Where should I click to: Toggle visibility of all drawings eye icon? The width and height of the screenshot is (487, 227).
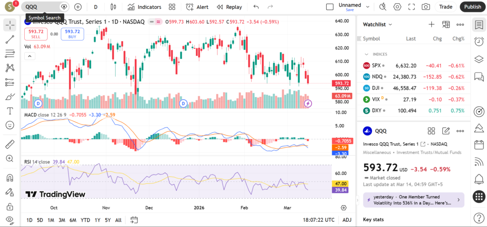click(10, 220)
